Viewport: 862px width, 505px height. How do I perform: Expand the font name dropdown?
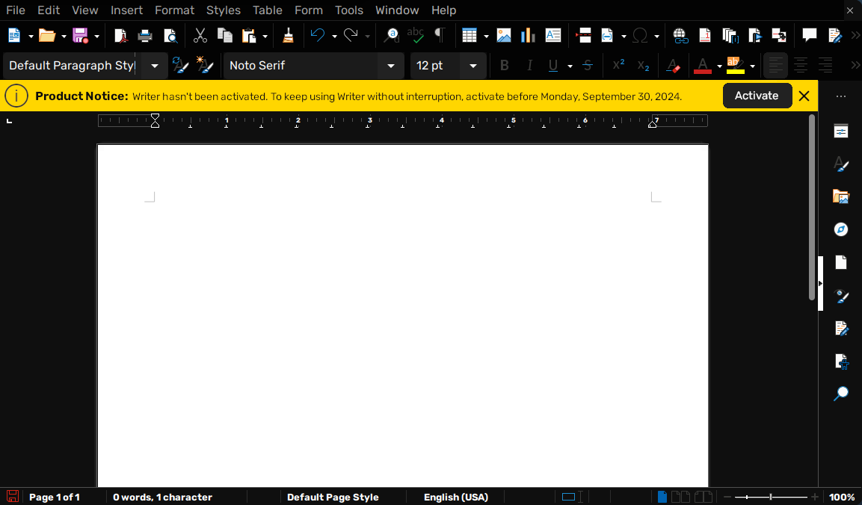tap(390, 66)
